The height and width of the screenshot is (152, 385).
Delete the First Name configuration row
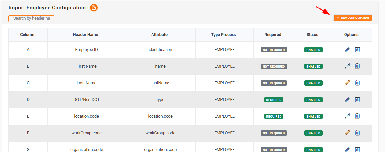(x=357, y=66)
